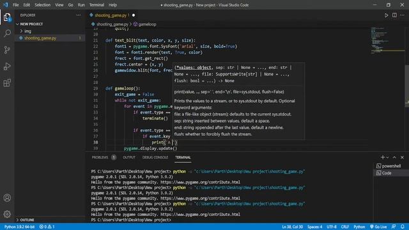Run the Python file with play icon
Viewport: 409px width, 230px height.
(x=386, y=15)
